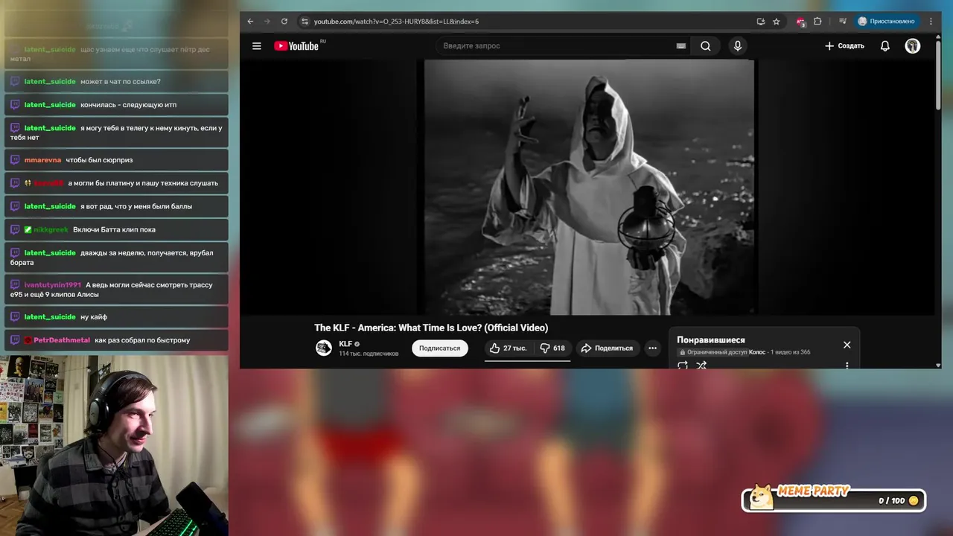The width and height of the screenshot is (953, 536).
Task: Click ivantutynin1991 username in chat
Action: pyautogui.click(x=52, y=285)
